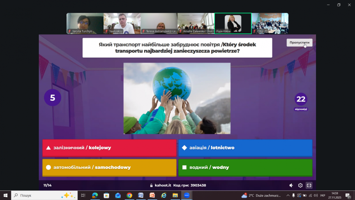Mute Kahoot sound with speaker icon

[x=291, y=185]
